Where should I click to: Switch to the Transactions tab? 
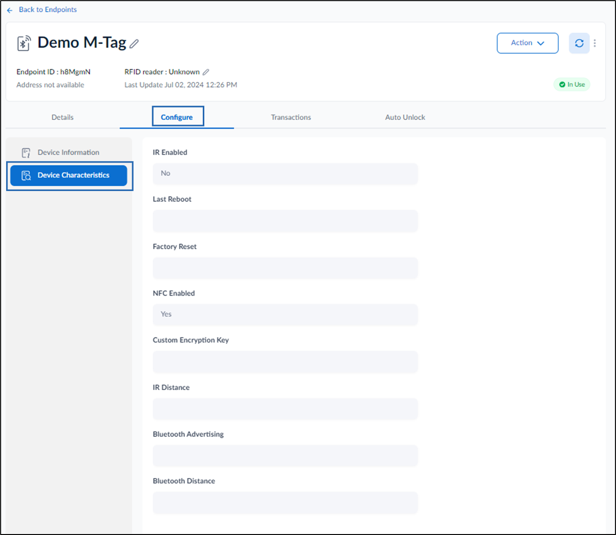(291, 117)
